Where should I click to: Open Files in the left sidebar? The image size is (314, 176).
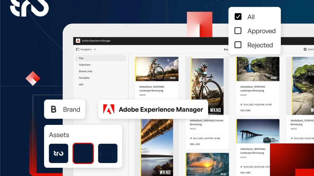tap(101, 58)
